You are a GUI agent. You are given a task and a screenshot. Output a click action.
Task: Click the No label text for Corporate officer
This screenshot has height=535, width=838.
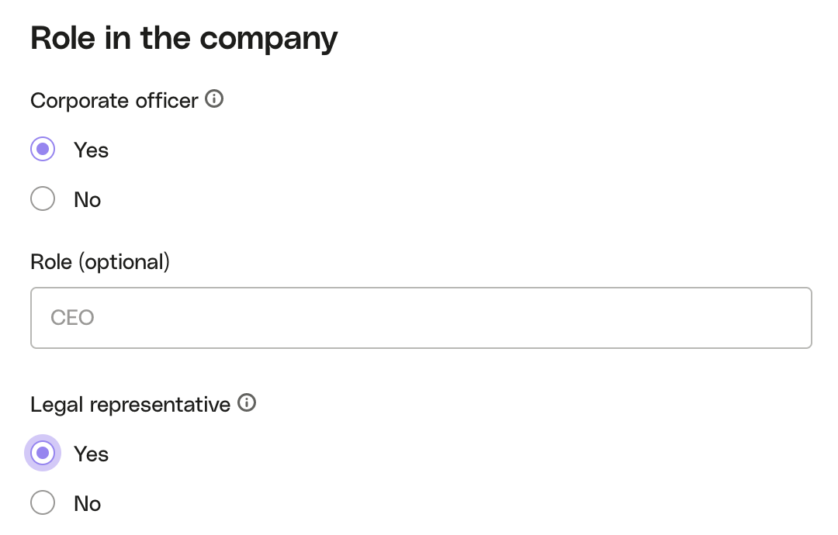(87, 200)
